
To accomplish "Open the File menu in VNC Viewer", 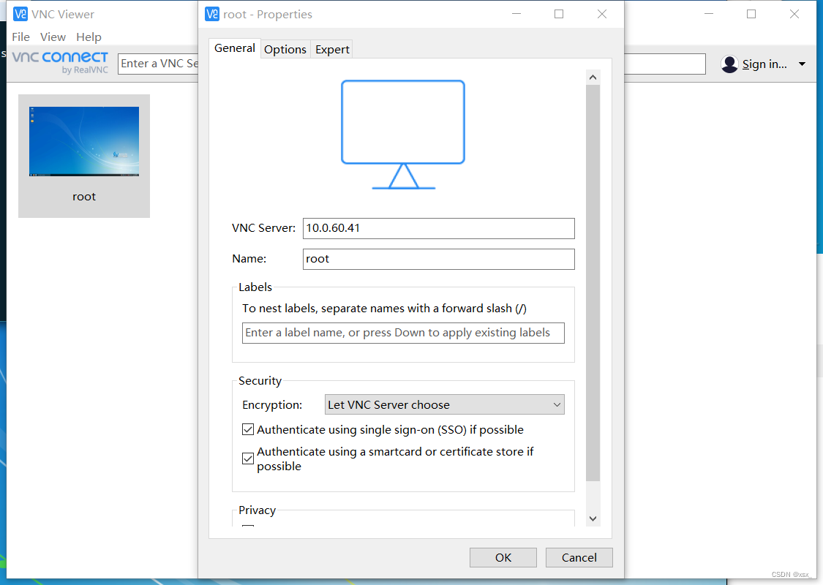I will coord(21,37).
